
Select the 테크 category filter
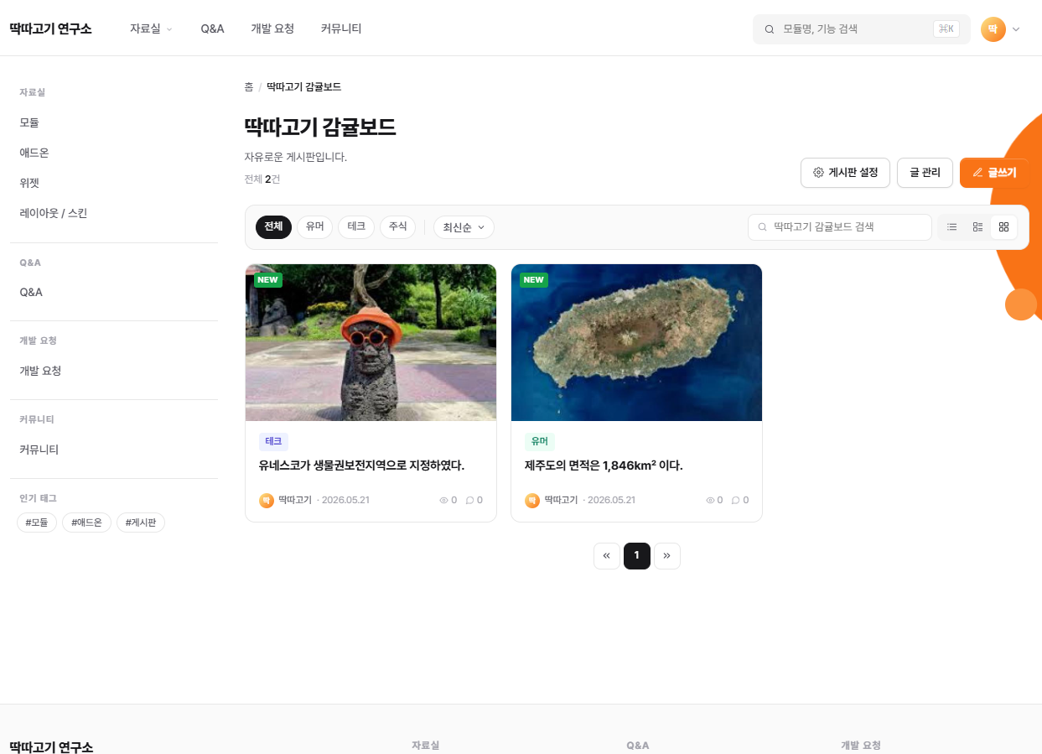point(356,227)
